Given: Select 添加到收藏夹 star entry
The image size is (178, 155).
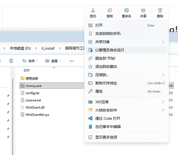Looking at the screenshot, I should (x=126, y=67).
